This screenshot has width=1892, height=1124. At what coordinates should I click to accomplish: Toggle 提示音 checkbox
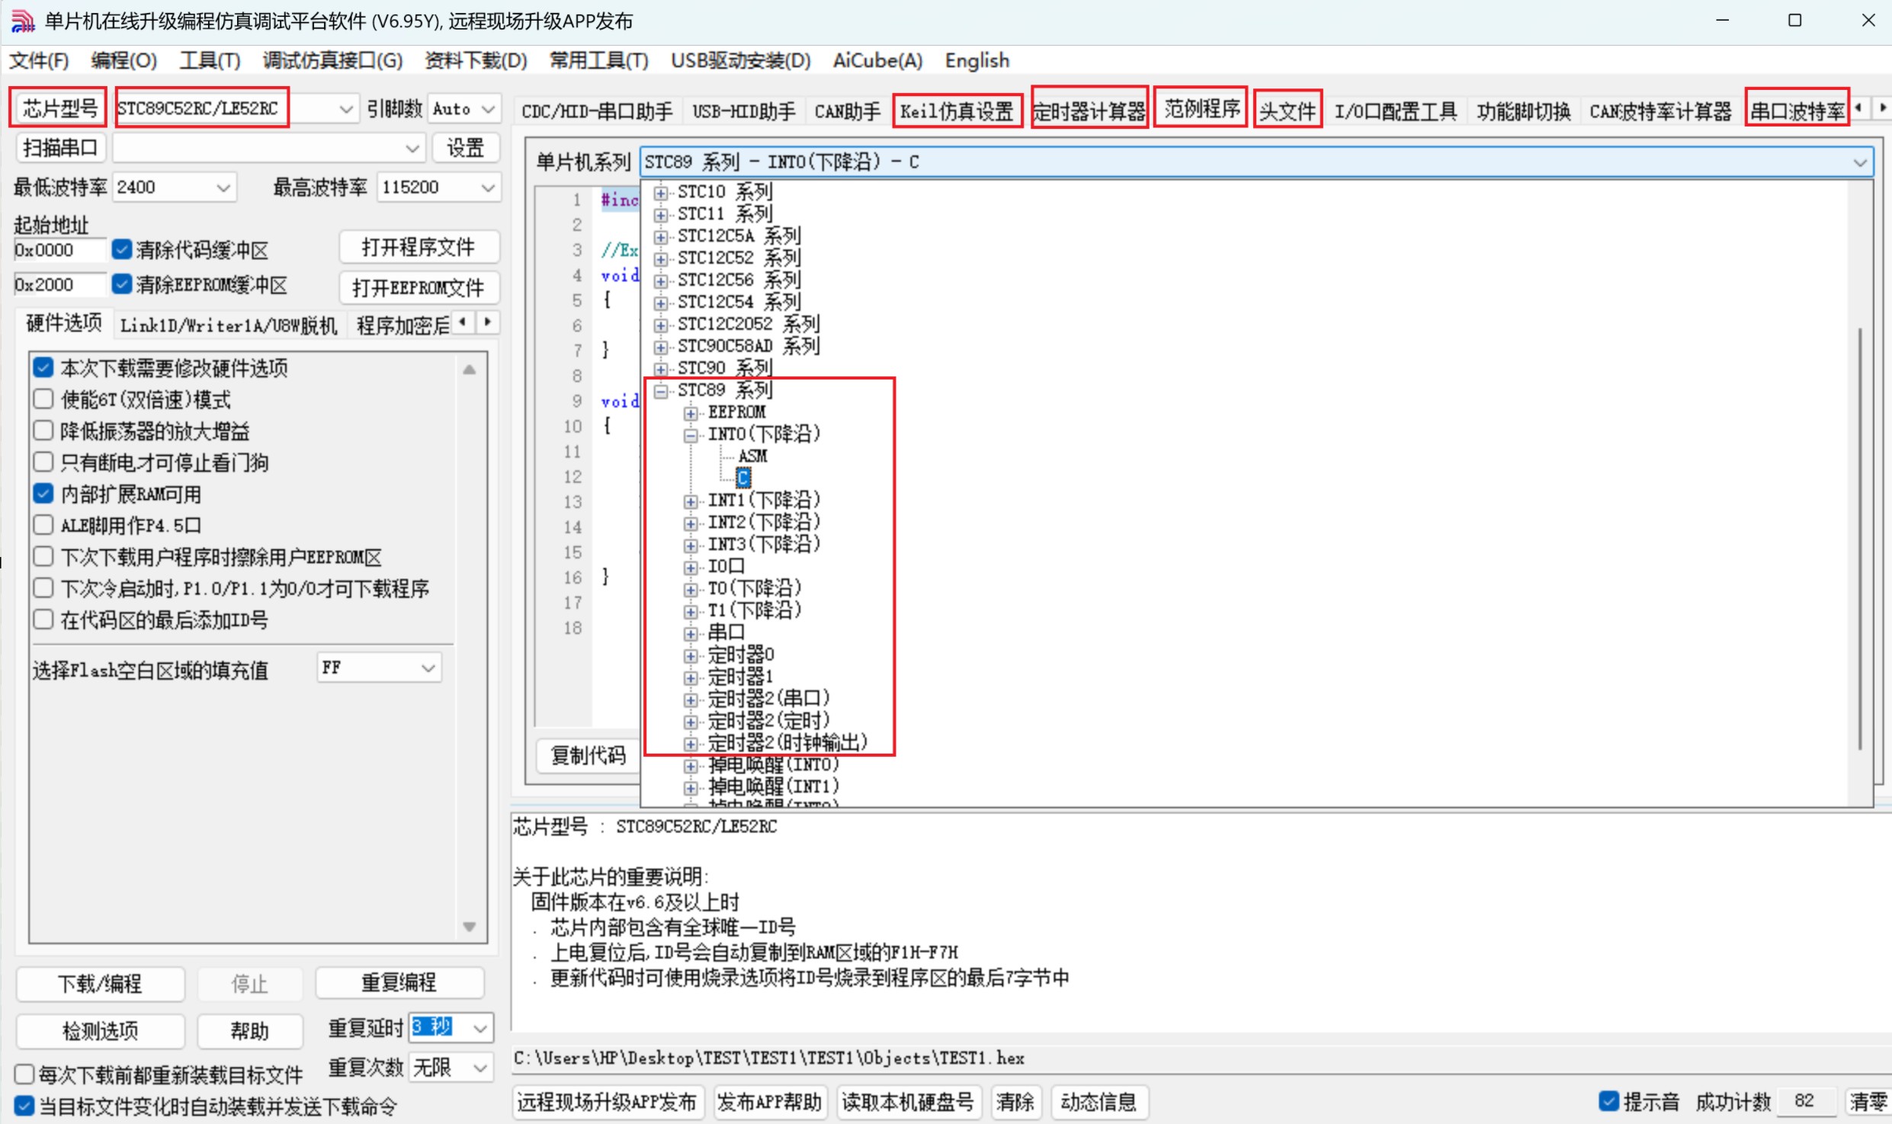click(x=1608, y=1101)
